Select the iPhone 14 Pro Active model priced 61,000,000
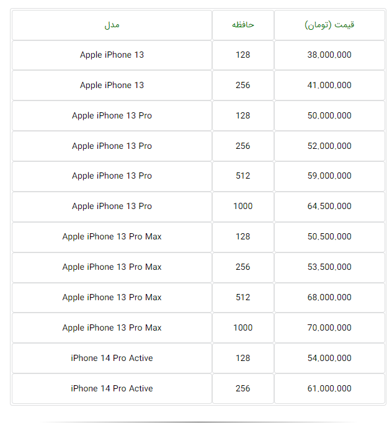This screenshot has width=392, height=423. tap(112, 388)
